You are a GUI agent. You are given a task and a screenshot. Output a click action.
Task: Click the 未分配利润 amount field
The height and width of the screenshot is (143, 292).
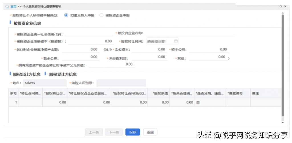(x=149, y=57)
